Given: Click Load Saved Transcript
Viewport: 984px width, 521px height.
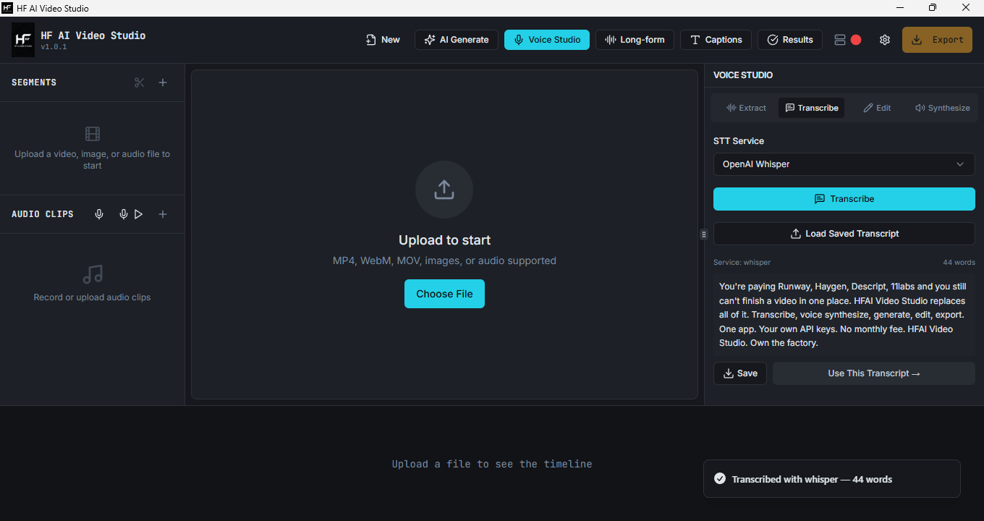Looking at the screenshot, I should coord(844,234).
